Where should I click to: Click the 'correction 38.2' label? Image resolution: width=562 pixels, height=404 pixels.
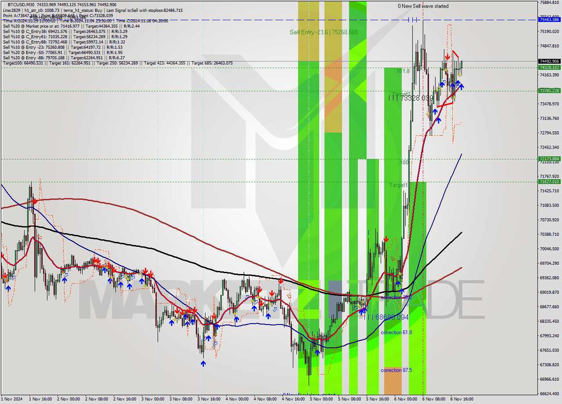[396, 297]
